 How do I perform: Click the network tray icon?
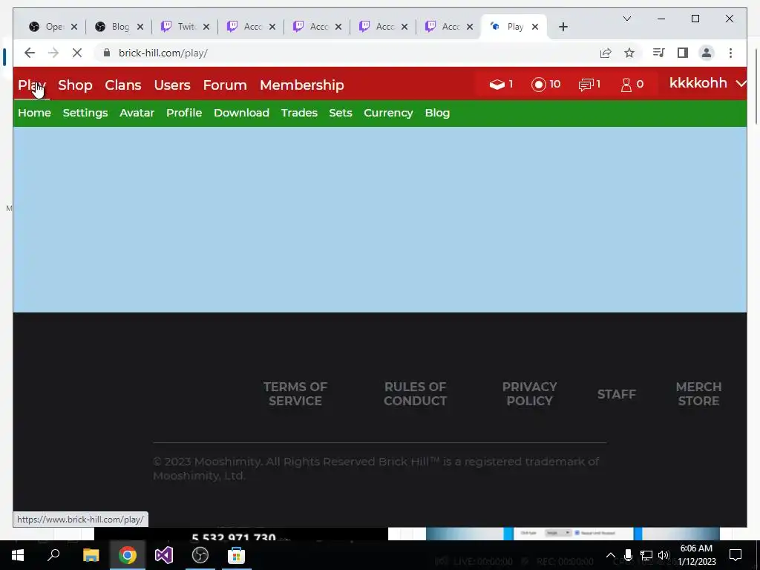tap(646, 555)
